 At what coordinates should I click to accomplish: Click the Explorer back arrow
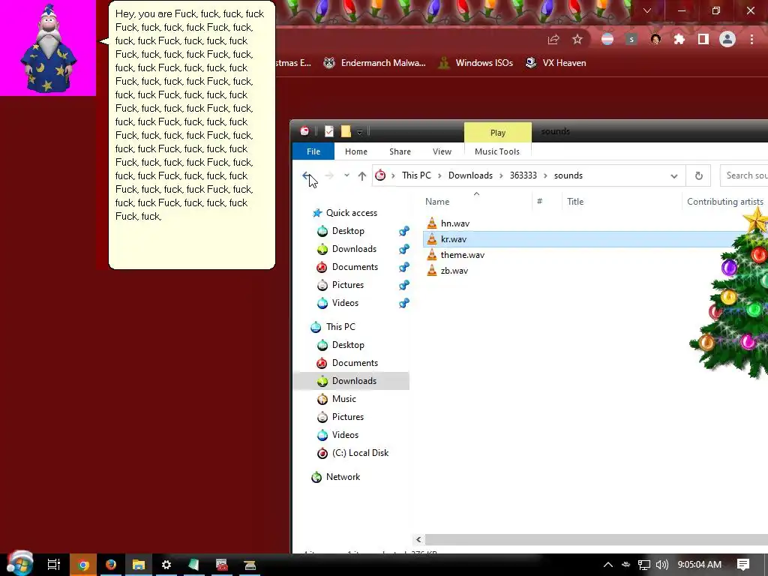[x=307, y=175]
